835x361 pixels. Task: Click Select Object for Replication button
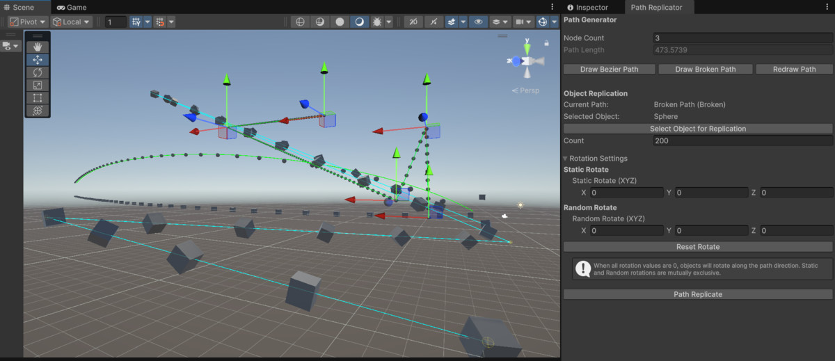[698, 129]
